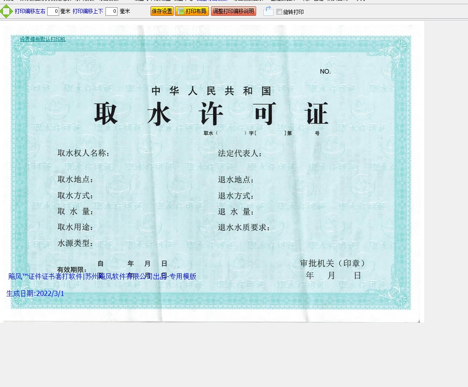Click the down arrow of the green offset control

click(6, 16)
